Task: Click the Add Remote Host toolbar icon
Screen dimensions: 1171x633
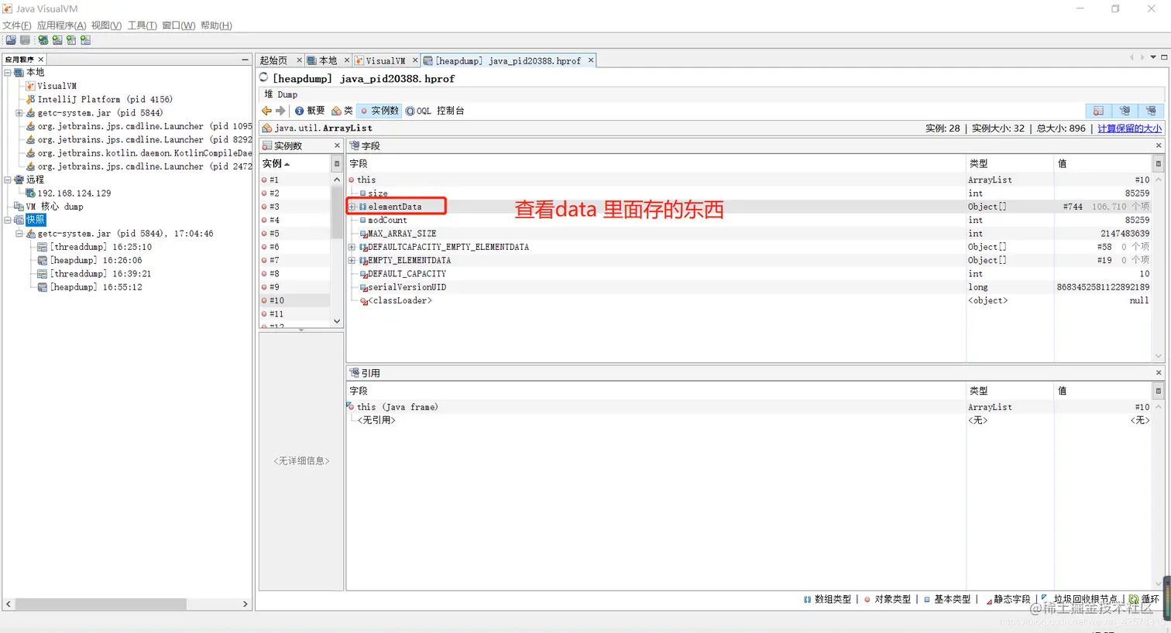Action: 43,40
